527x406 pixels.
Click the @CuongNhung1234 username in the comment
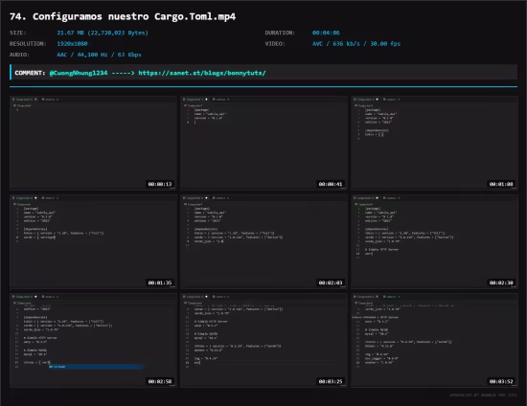click(79, 73)
